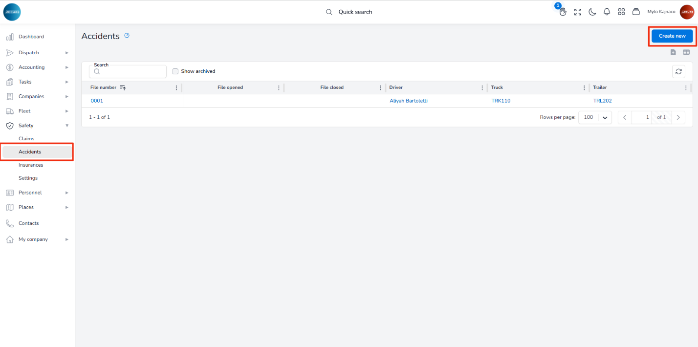This screenshot has width=698, height=347.
Task: Click the export file icon
Action: click(x=673, y=52)
